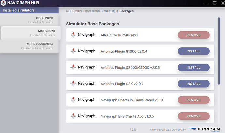Click Navigraph logo beside Charts In-Game Panel

click(83, 100)
